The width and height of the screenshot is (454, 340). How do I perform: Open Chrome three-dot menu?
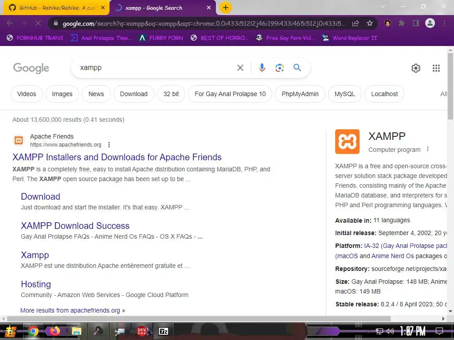click(444, 23)
